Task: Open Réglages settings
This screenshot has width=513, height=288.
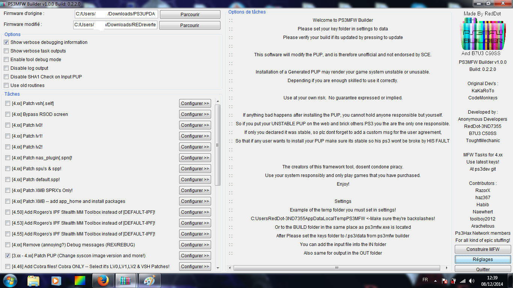Action: click(x=483, y=259)
